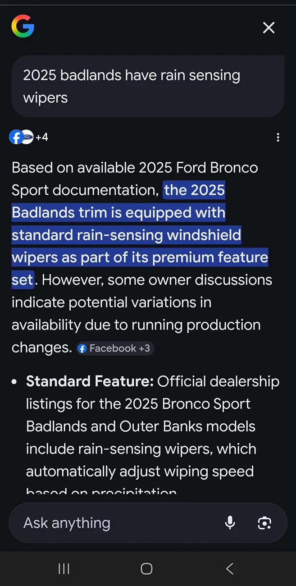Tap the back navigation arrow
Screen dimensions: 296x586
[x=229, y=568]
